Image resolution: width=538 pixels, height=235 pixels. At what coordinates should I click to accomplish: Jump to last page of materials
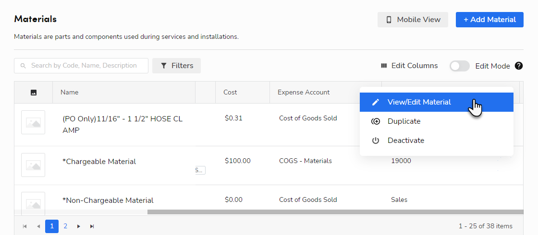[92, 226]
